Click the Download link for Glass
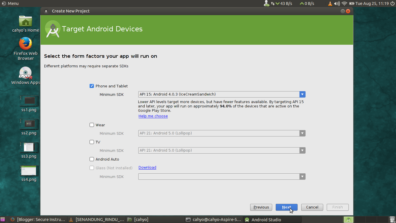The height and width of the screenshot is (223, 396). pyautogui.click(x=147, y=168)
